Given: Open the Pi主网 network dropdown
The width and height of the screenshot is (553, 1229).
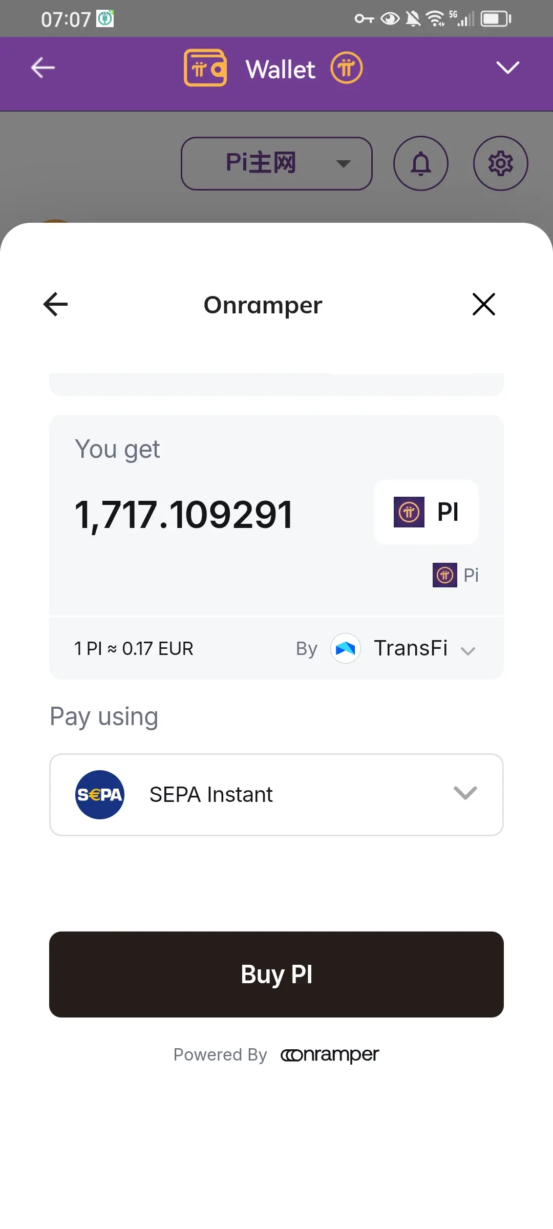Looking at the screenshot, I should [276, 163].
